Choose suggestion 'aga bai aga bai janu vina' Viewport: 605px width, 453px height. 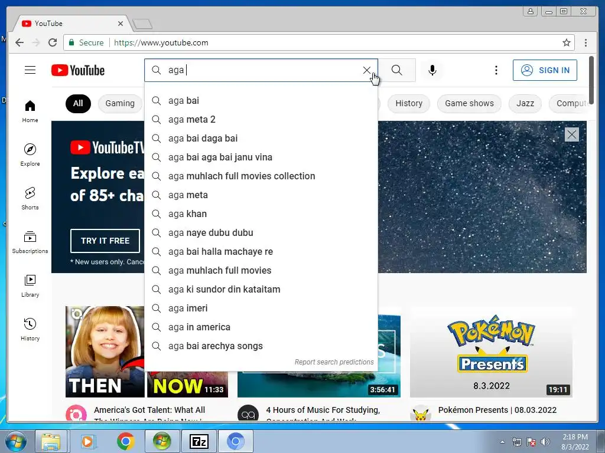coord(261,157)
